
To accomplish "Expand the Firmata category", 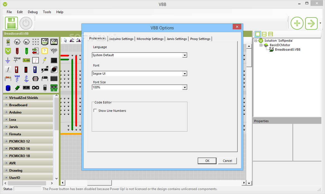I will click(6, 134).
